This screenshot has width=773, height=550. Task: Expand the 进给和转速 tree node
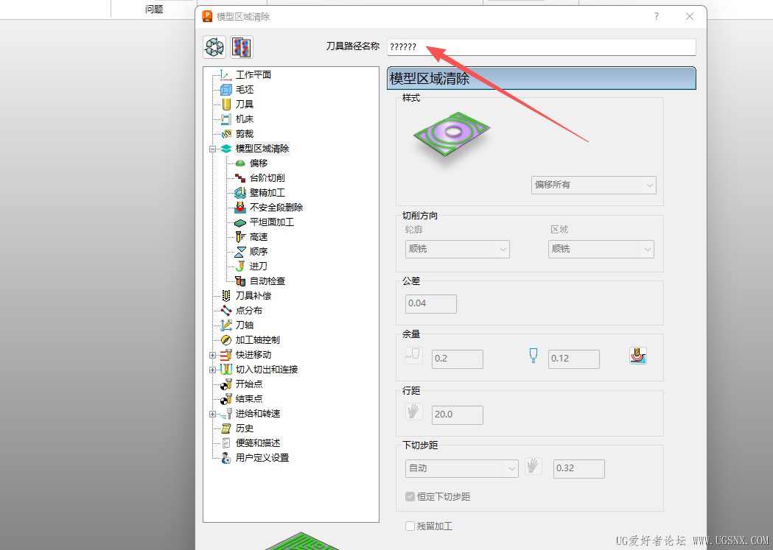pyautogui.click(x=212, y=414)
